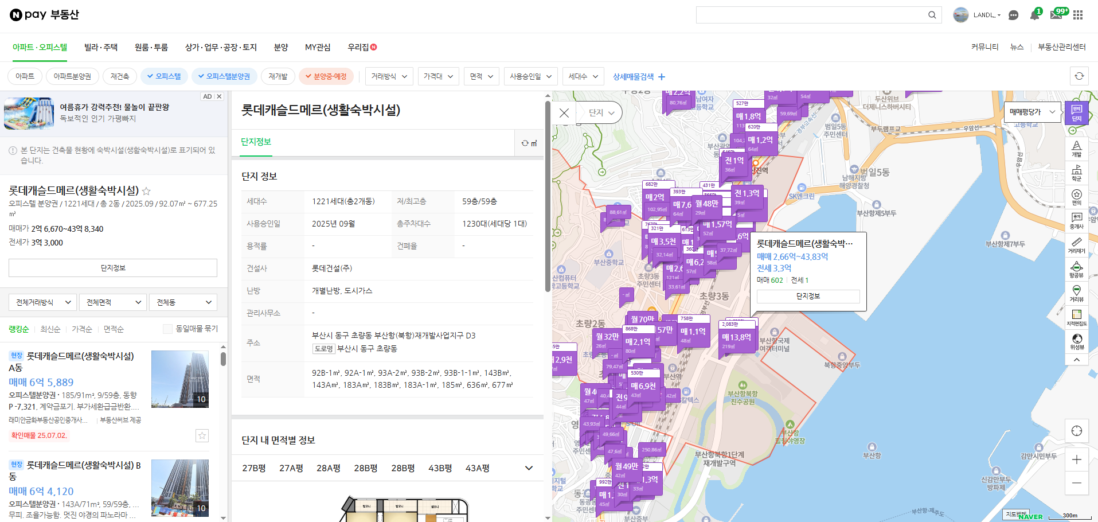Bookmark the A동 listing star
This screenshot has height=522, width=1098.
[202, 436]
